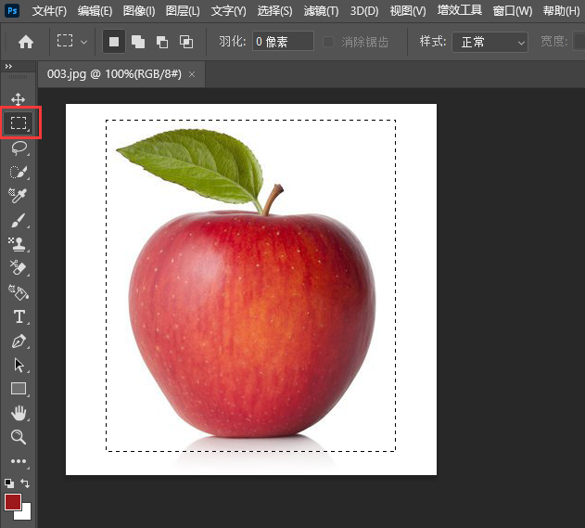Select the Zoom tool
585x528 pixels.
[x=18, y=437]
